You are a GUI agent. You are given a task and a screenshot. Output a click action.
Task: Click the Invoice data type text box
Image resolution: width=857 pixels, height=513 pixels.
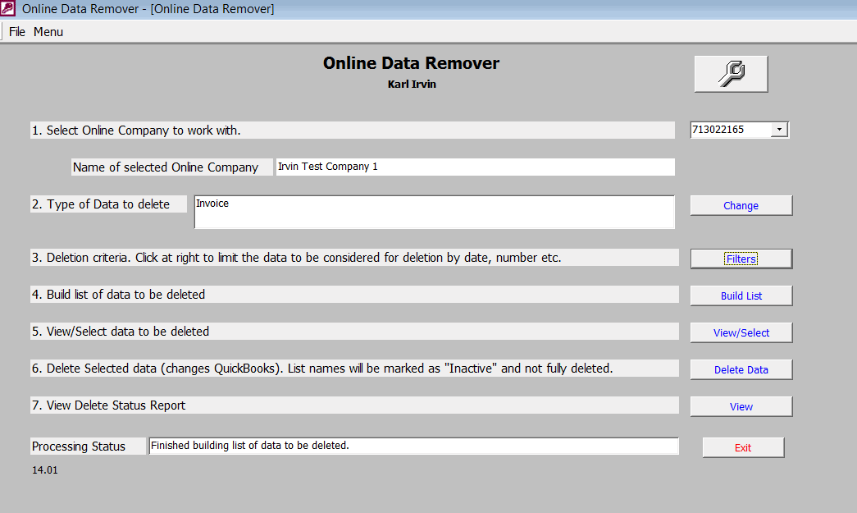coord(435,213)
